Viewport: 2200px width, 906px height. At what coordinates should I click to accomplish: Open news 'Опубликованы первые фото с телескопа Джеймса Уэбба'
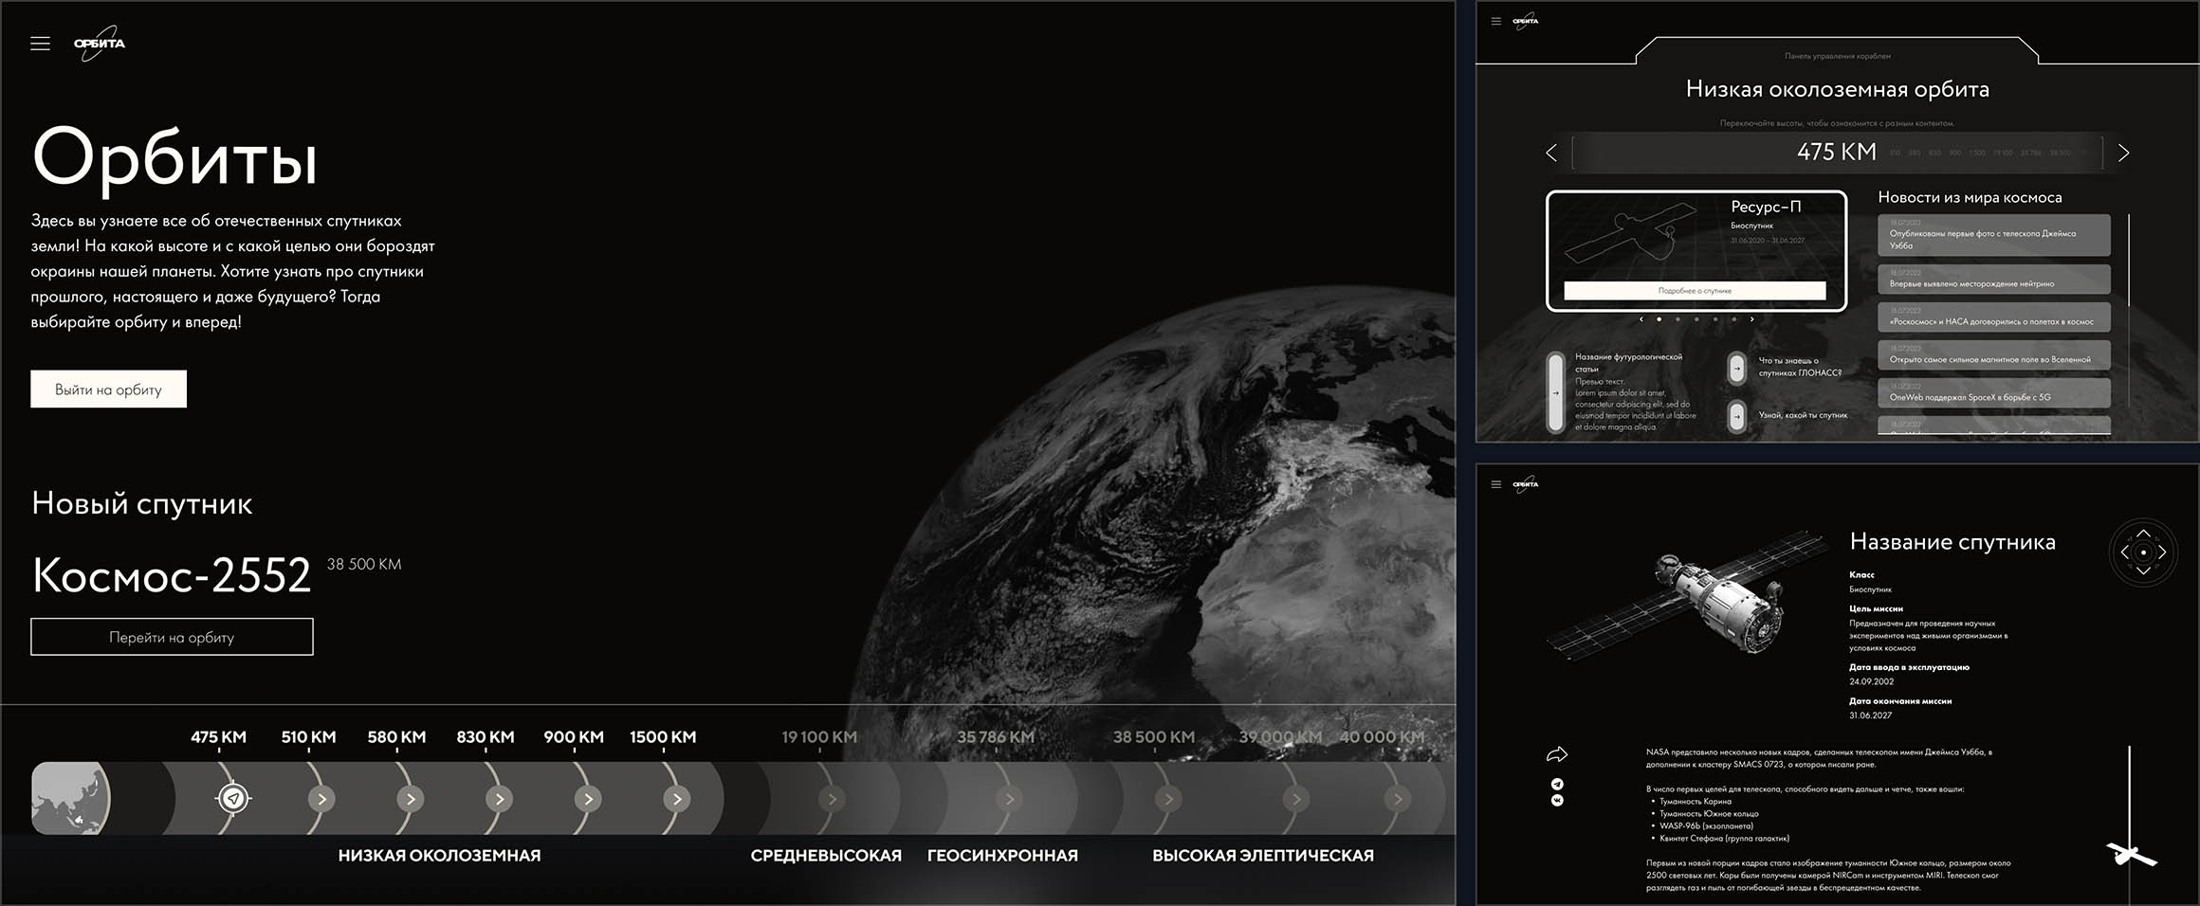(1994, 235)
